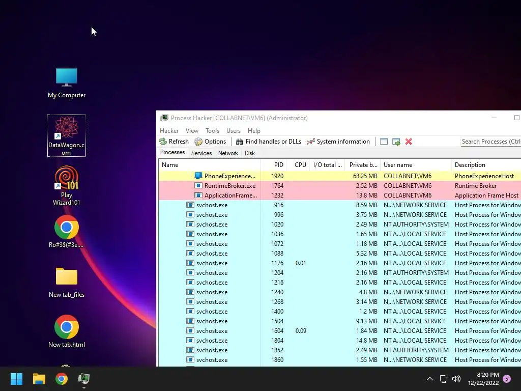Open the Windows Start menu
Viewport: 521px width, 391px height.
(x=16, y=379)
